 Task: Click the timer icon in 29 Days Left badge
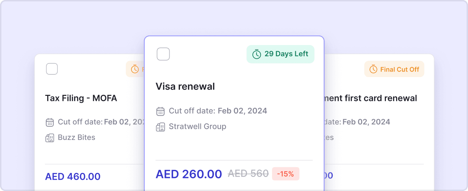tap(257, 54)
